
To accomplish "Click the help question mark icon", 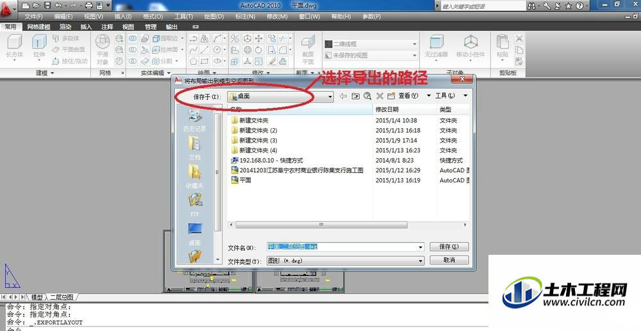I will 579,6.
